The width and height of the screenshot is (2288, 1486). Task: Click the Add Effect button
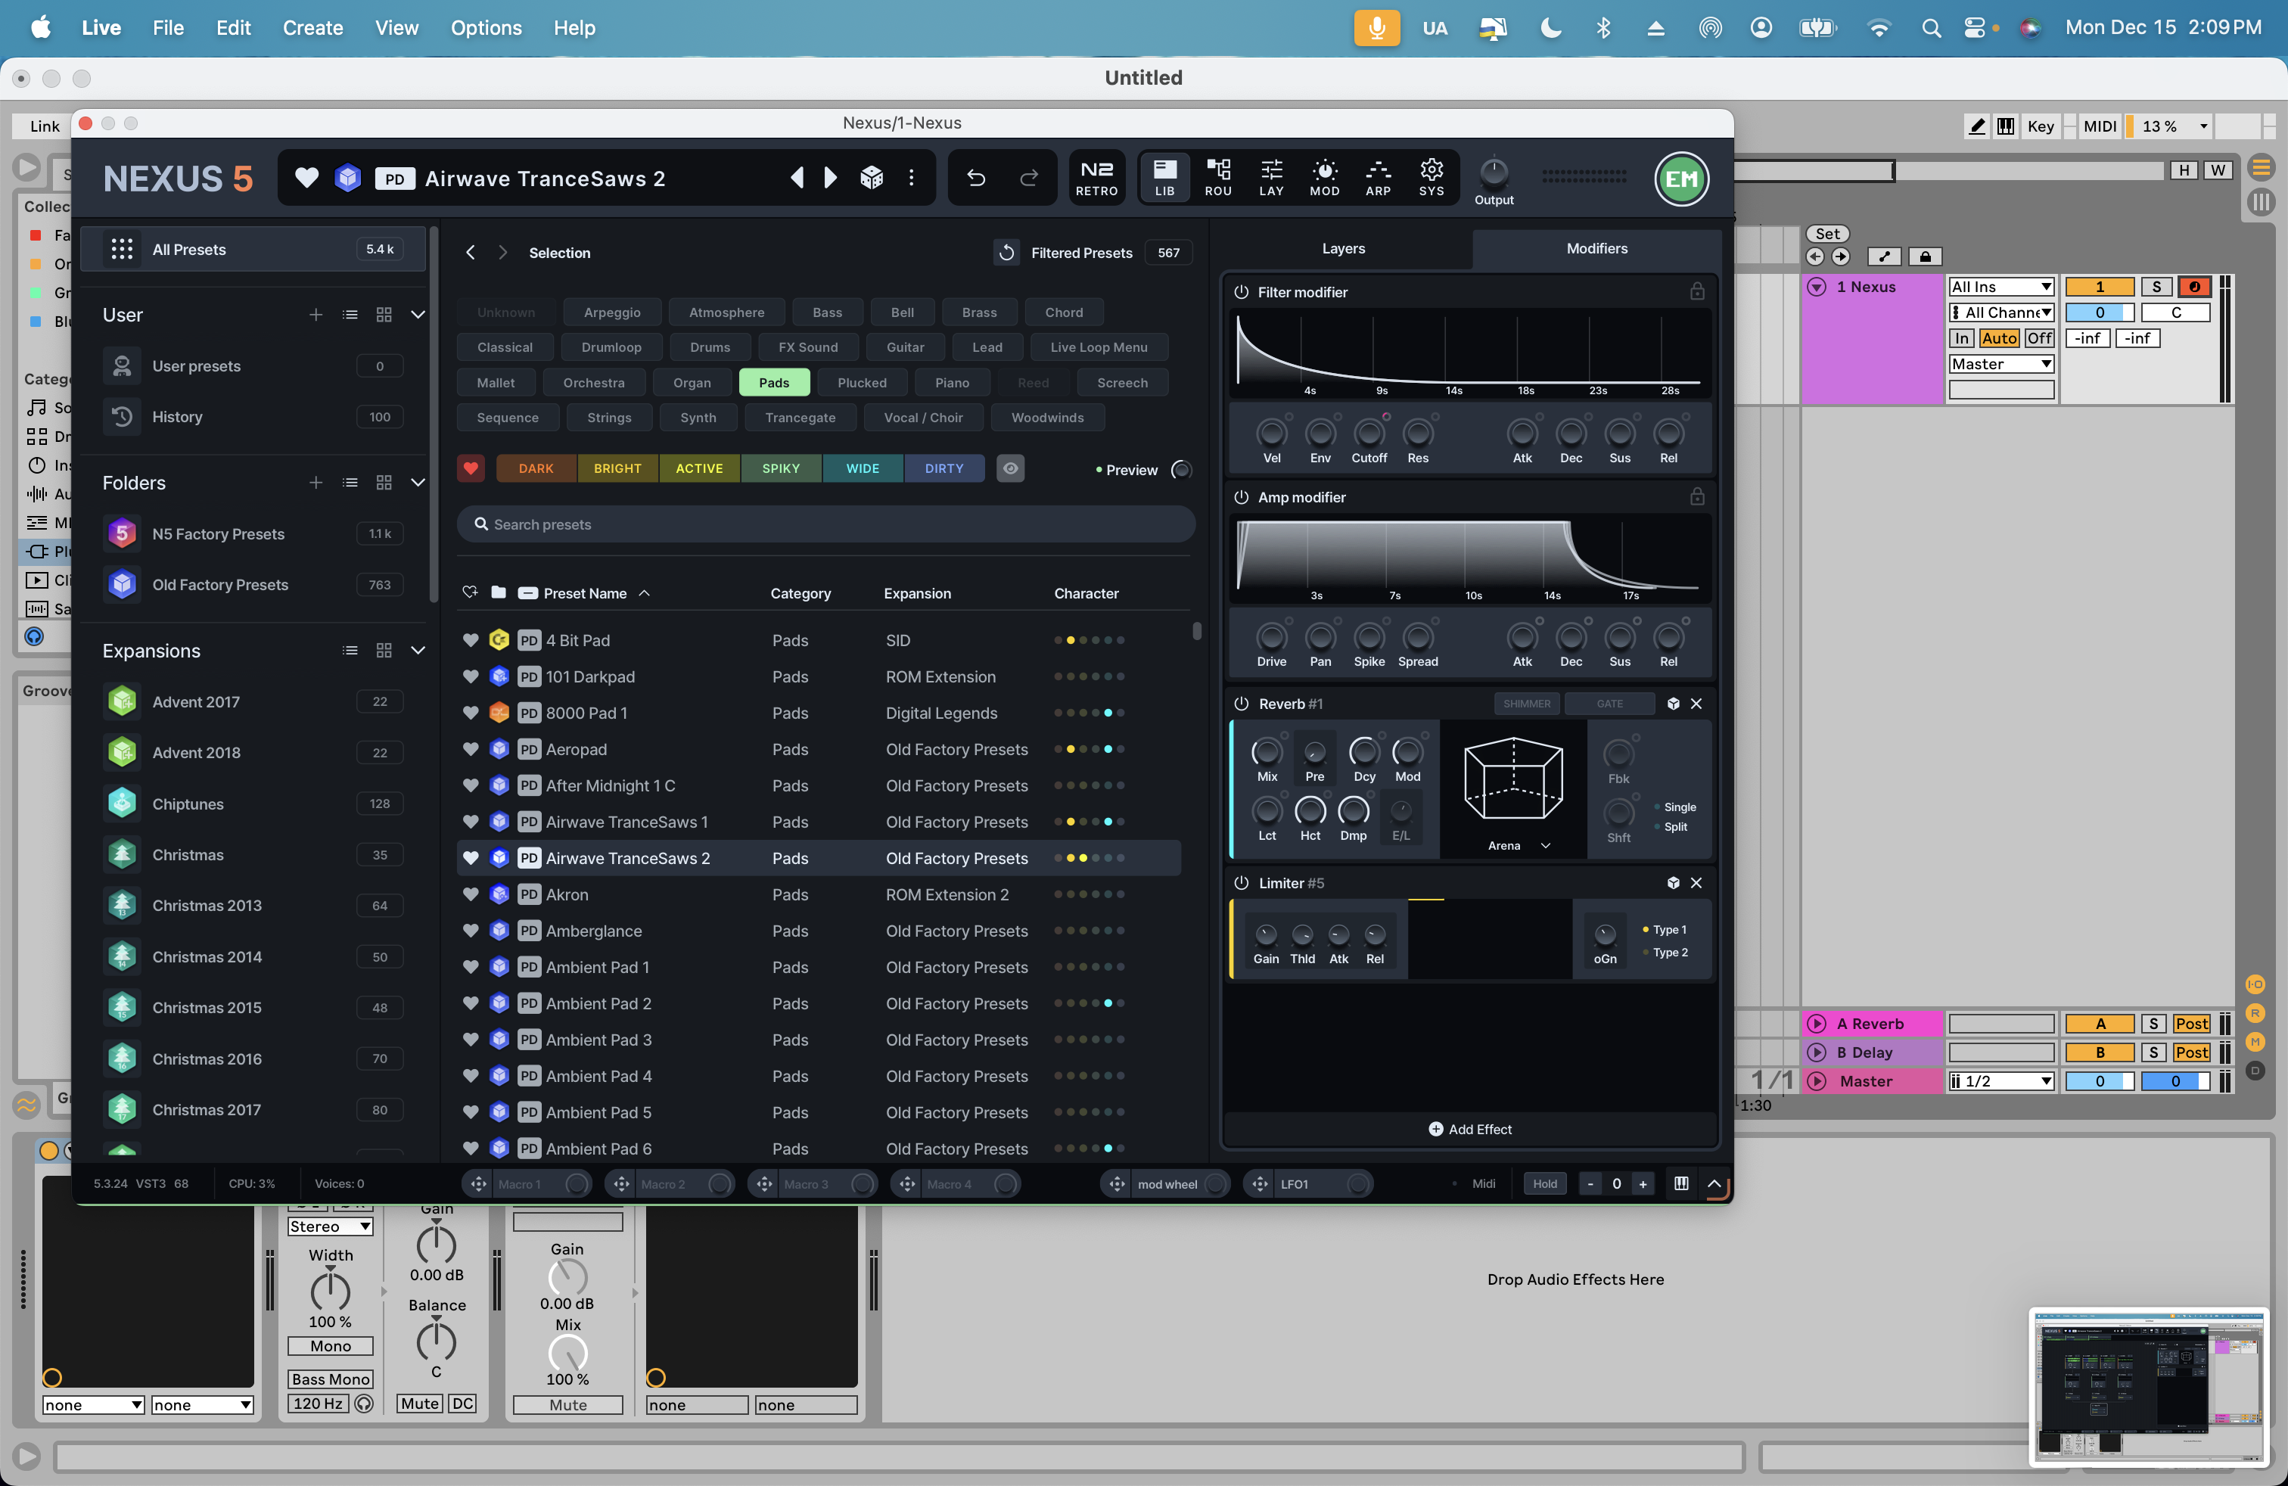(x=1470, y=1130)
